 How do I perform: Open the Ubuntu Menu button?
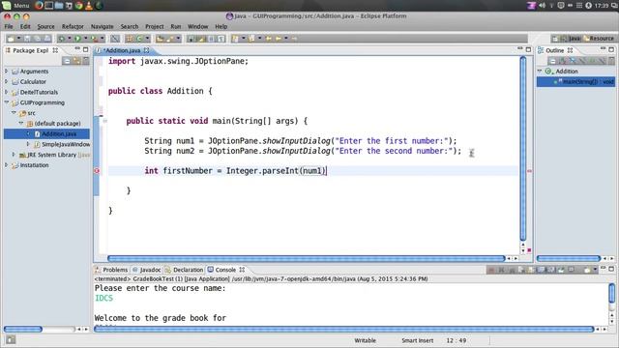pyautogui.click(x=15, y=5)
